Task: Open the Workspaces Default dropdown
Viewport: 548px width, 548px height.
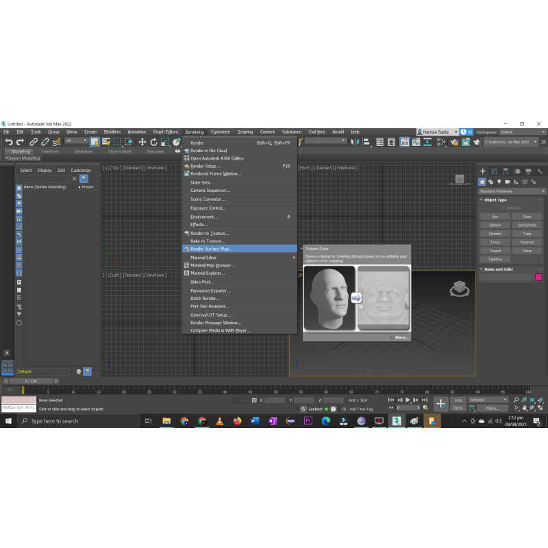Action: pyautogui.click(x=521, y=132)
